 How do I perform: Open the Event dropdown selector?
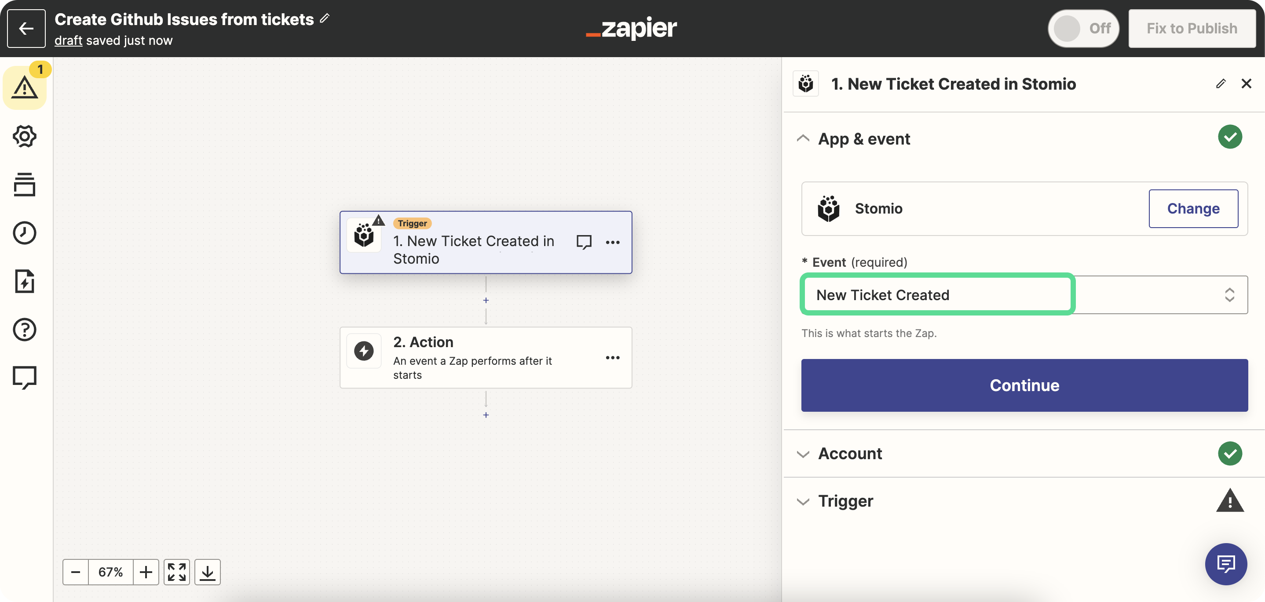point(1024,295)
